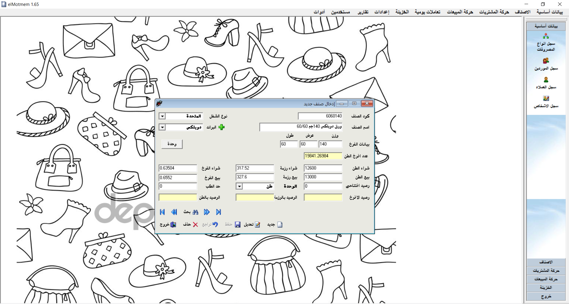
Task: Open سجل الاشخاص from the right sidebar
Action: click(546, 101)
